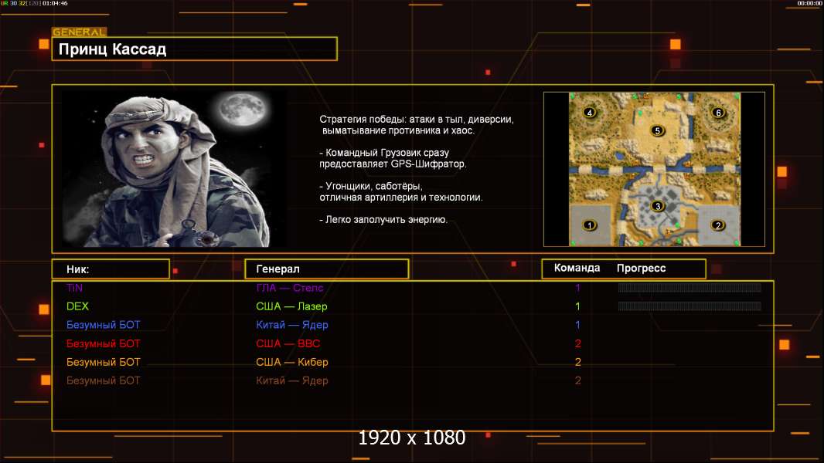Click the DEX loading progress bar

(x=690, y=306)
